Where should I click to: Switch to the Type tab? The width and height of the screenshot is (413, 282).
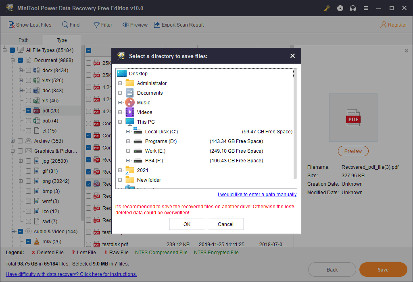62,40
